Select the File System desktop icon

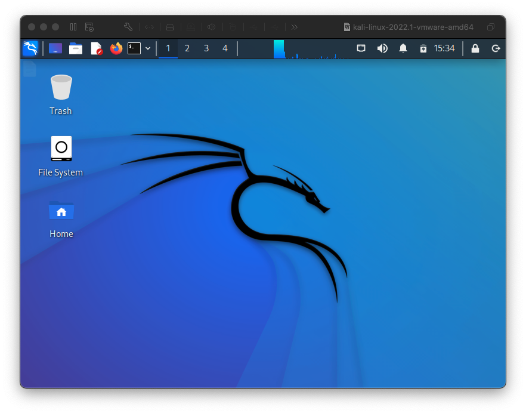tap(61, 148)
